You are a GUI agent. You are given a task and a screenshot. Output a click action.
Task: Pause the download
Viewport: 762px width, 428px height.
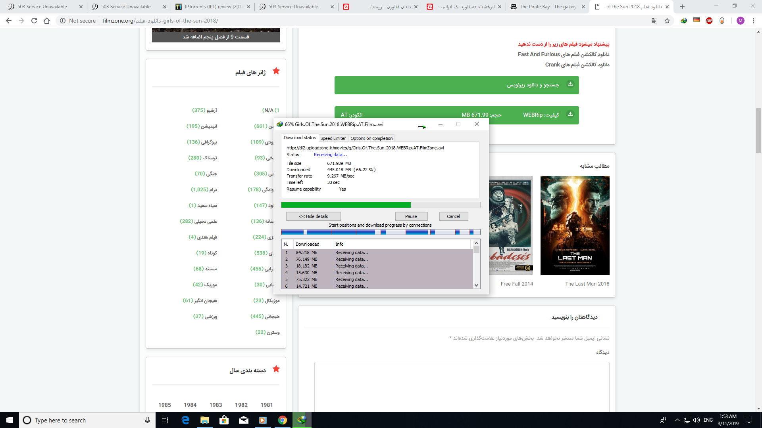[x=411, y=216]
